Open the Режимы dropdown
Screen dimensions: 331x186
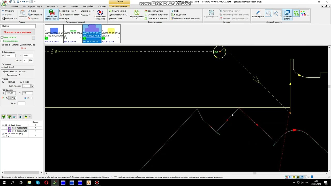pyautogui.click(x=85, y=15)
